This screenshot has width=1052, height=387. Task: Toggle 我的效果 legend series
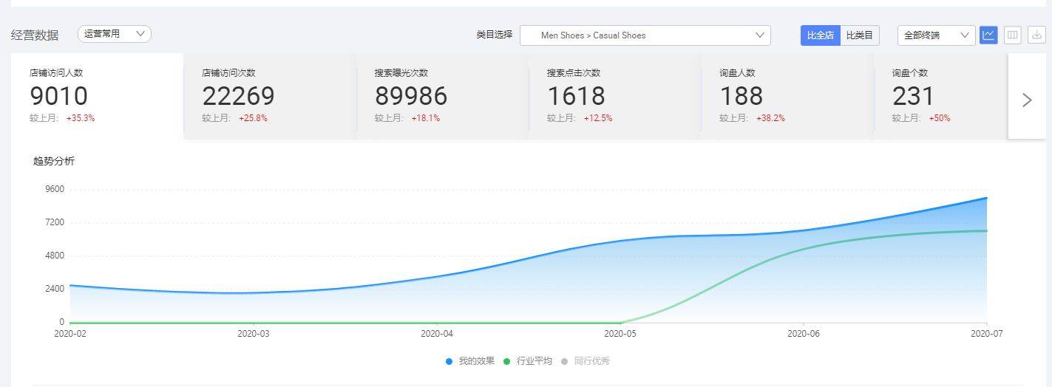point(470,361)
